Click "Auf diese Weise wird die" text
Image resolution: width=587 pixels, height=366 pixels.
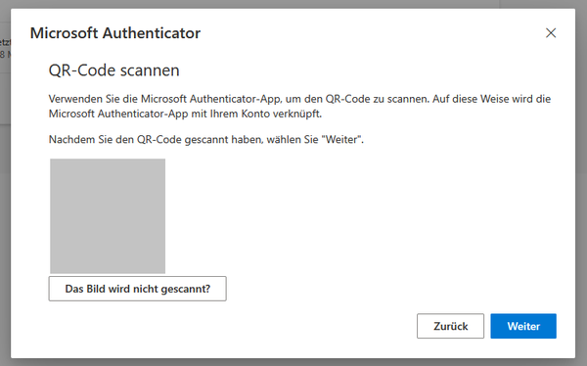click(491, 99)
